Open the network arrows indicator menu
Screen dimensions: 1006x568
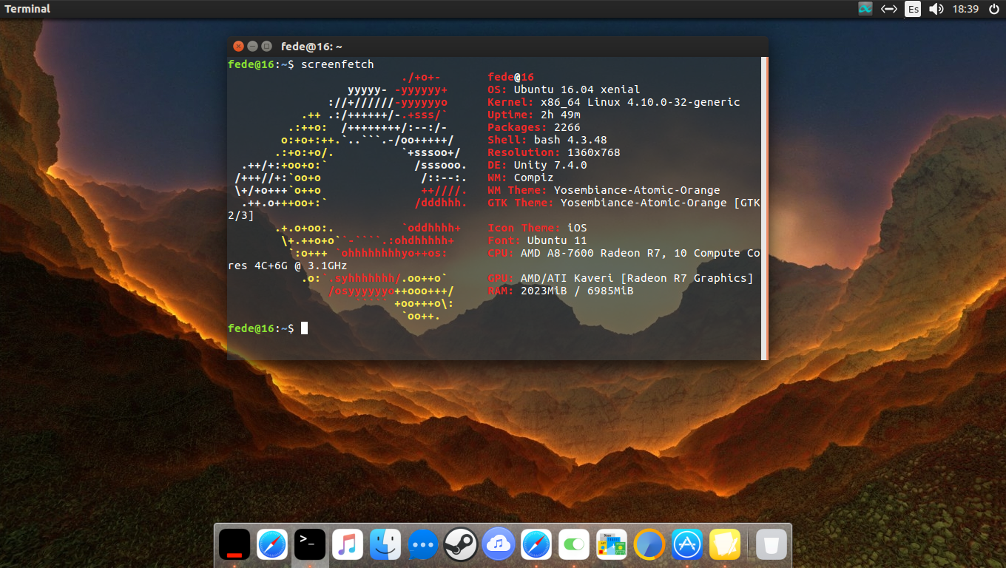pos(888,9)
